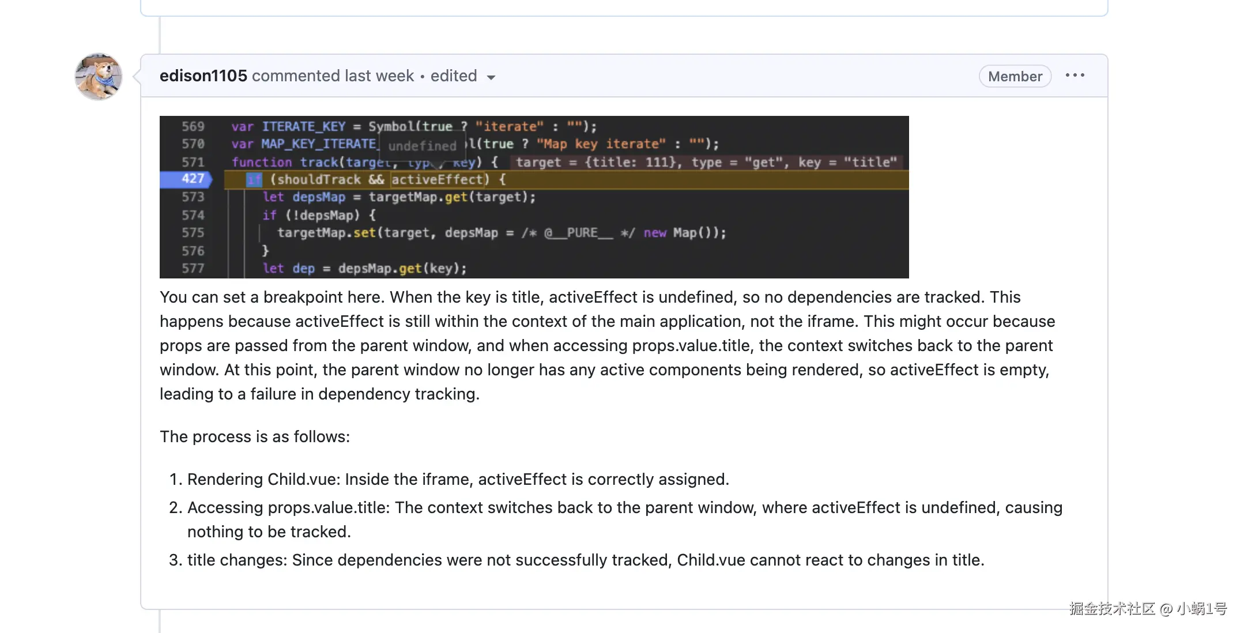Viewport: 1244px width, 633px height.
Task: Click list item 'Rendering Child.vue' step
Action: (458, 479)
